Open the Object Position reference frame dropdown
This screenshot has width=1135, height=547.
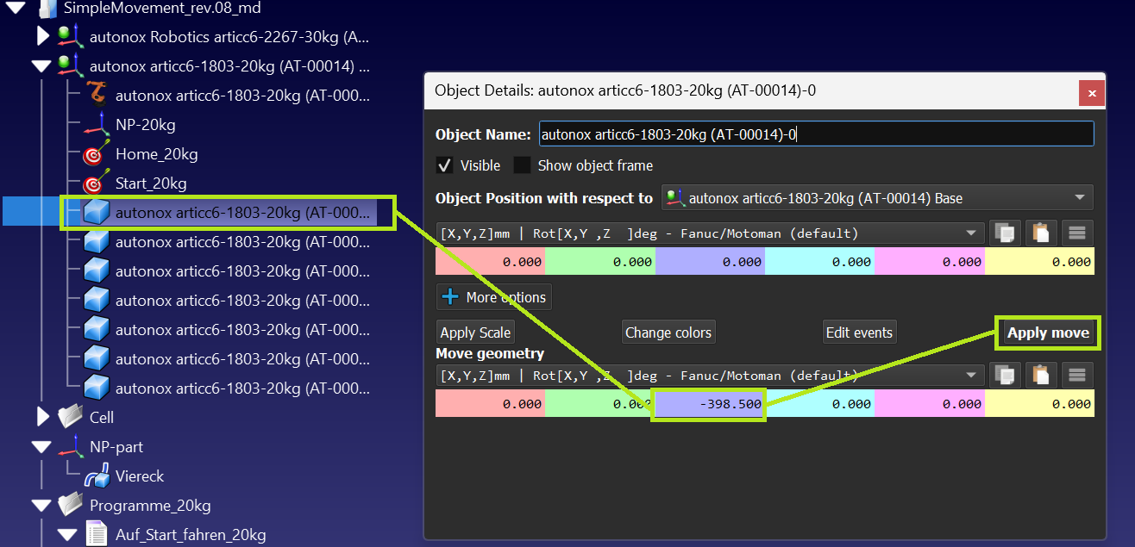[877, 197]
